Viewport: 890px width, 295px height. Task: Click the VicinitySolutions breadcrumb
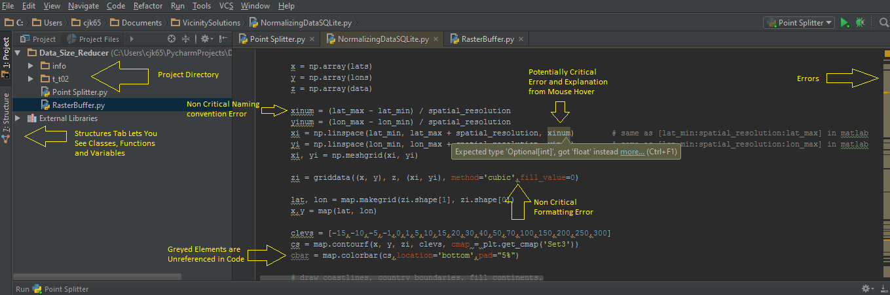pos(204,22)
